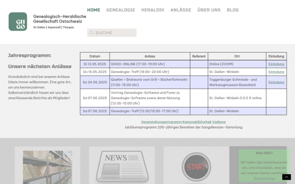295x184 pixels.
Task: Select GHGO-ONLINE (17:30-19:00 Uhr) cell
Action: click(150, 64)
